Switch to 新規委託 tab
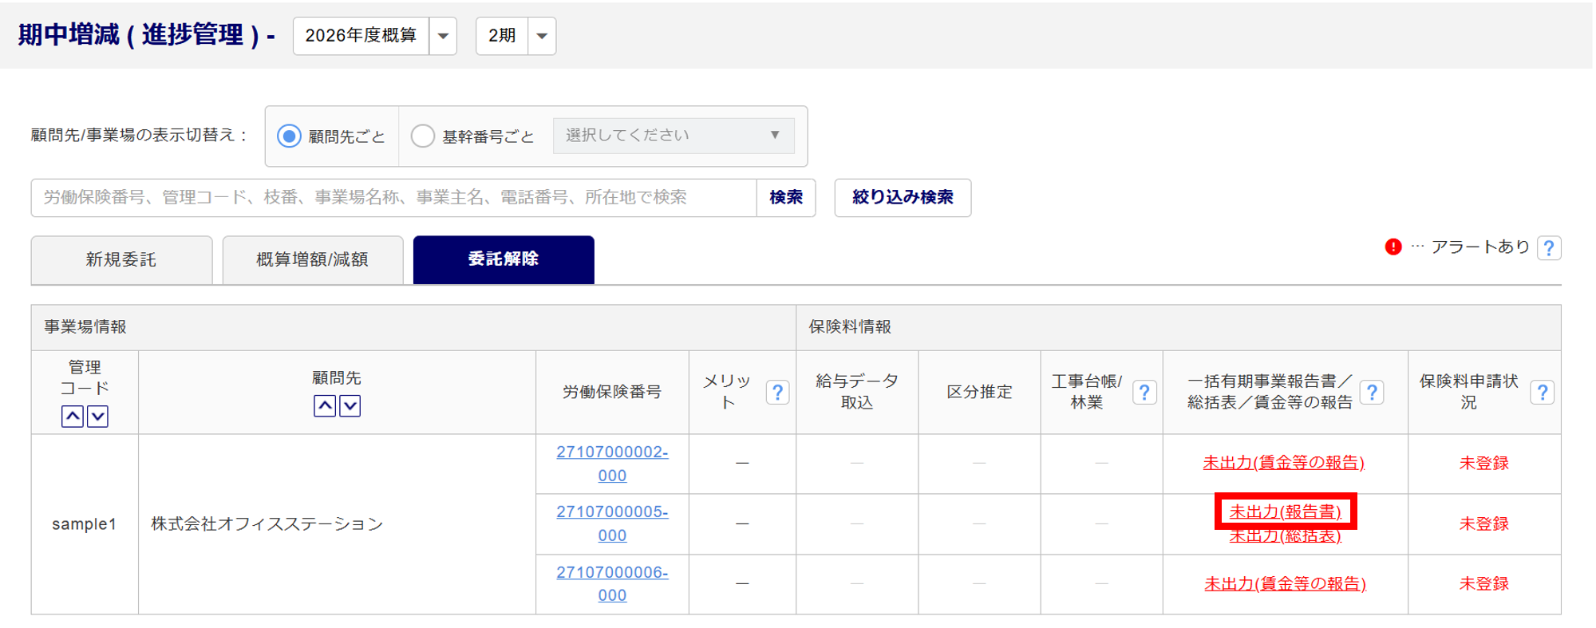The image size is (1596, 628). pyautogui.click(x=121, y=259)
